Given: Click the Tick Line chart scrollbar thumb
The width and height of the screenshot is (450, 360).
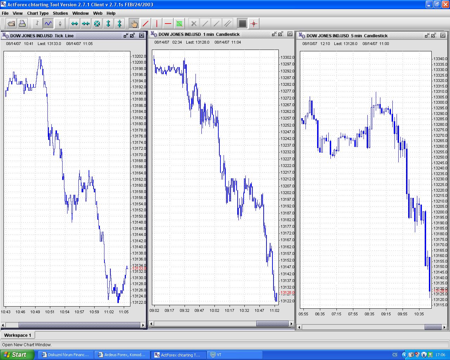Looking at the screenshot, I should [x=80, y=325].
